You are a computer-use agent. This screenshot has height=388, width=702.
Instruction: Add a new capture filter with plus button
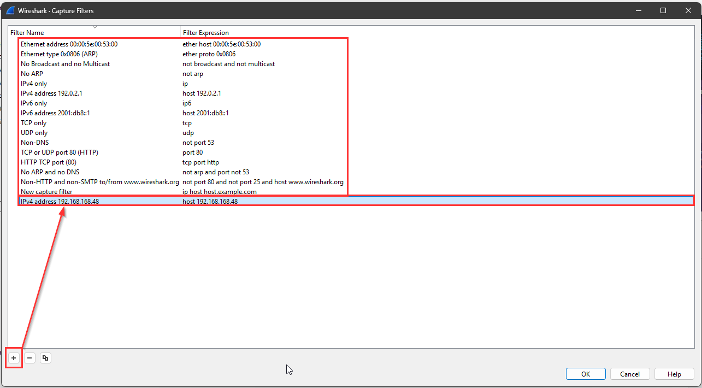[x=14, y=358]
